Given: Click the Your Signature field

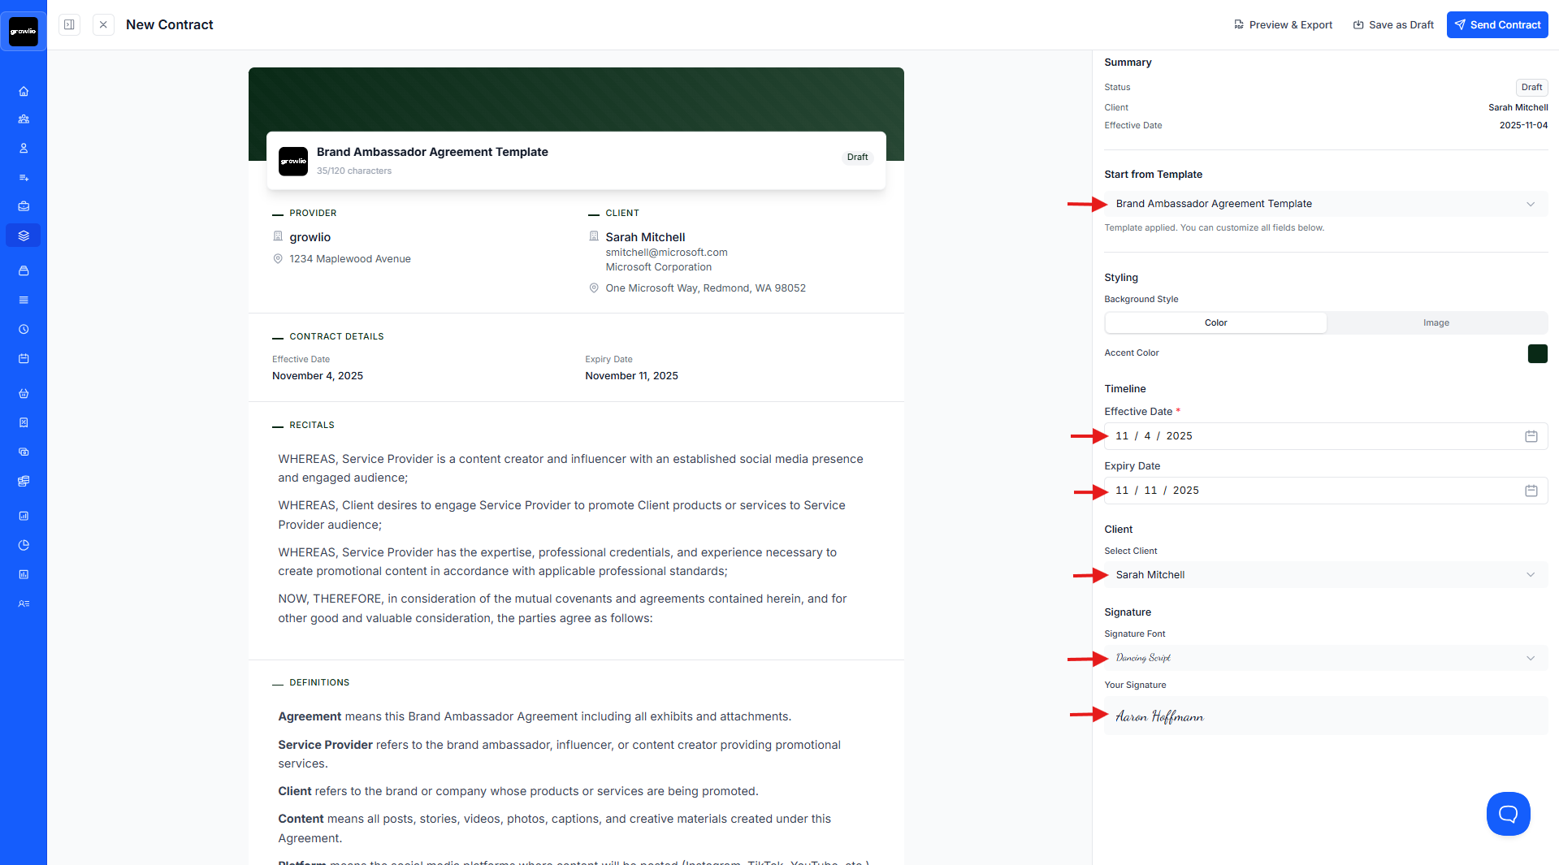Looking at the screenshot, I should coord(1325,716).
